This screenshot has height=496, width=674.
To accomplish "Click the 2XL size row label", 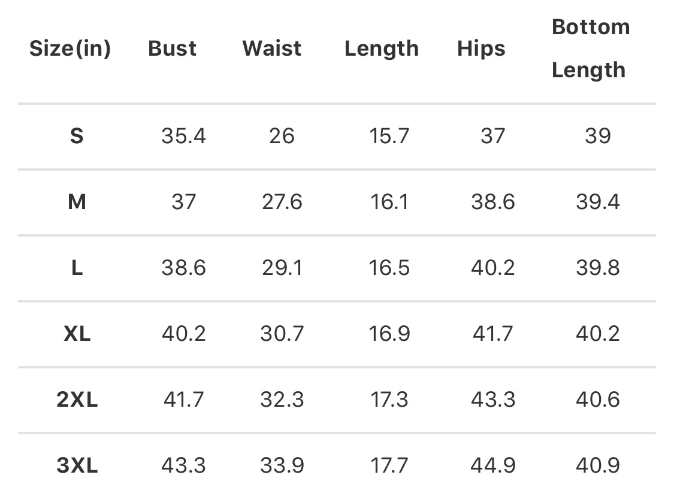I will pyautogui.click(x=77, y=400).
